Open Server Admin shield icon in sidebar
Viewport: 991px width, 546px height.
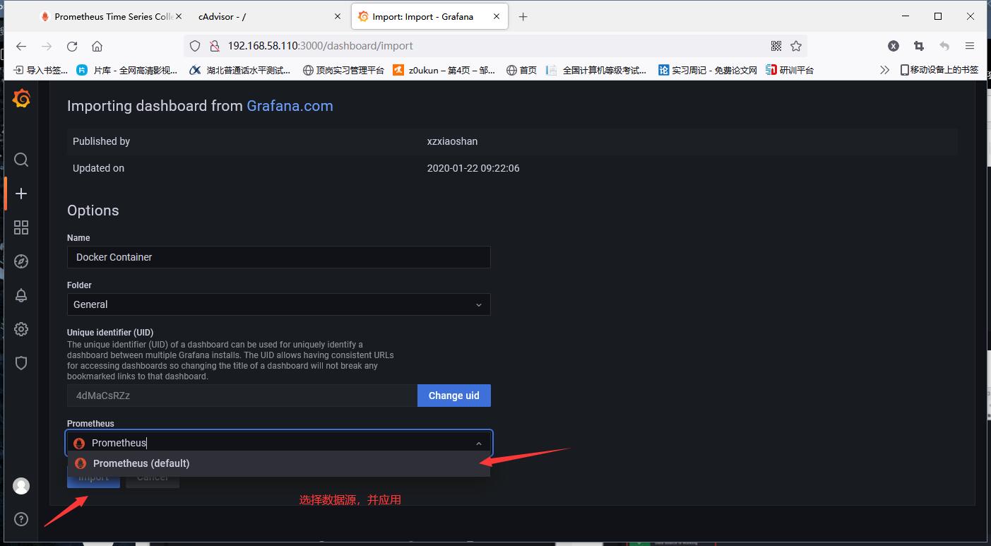click(x=21, y=363)
